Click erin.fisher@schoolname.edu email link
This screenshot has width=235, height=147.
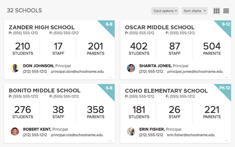tap(195, 135)
